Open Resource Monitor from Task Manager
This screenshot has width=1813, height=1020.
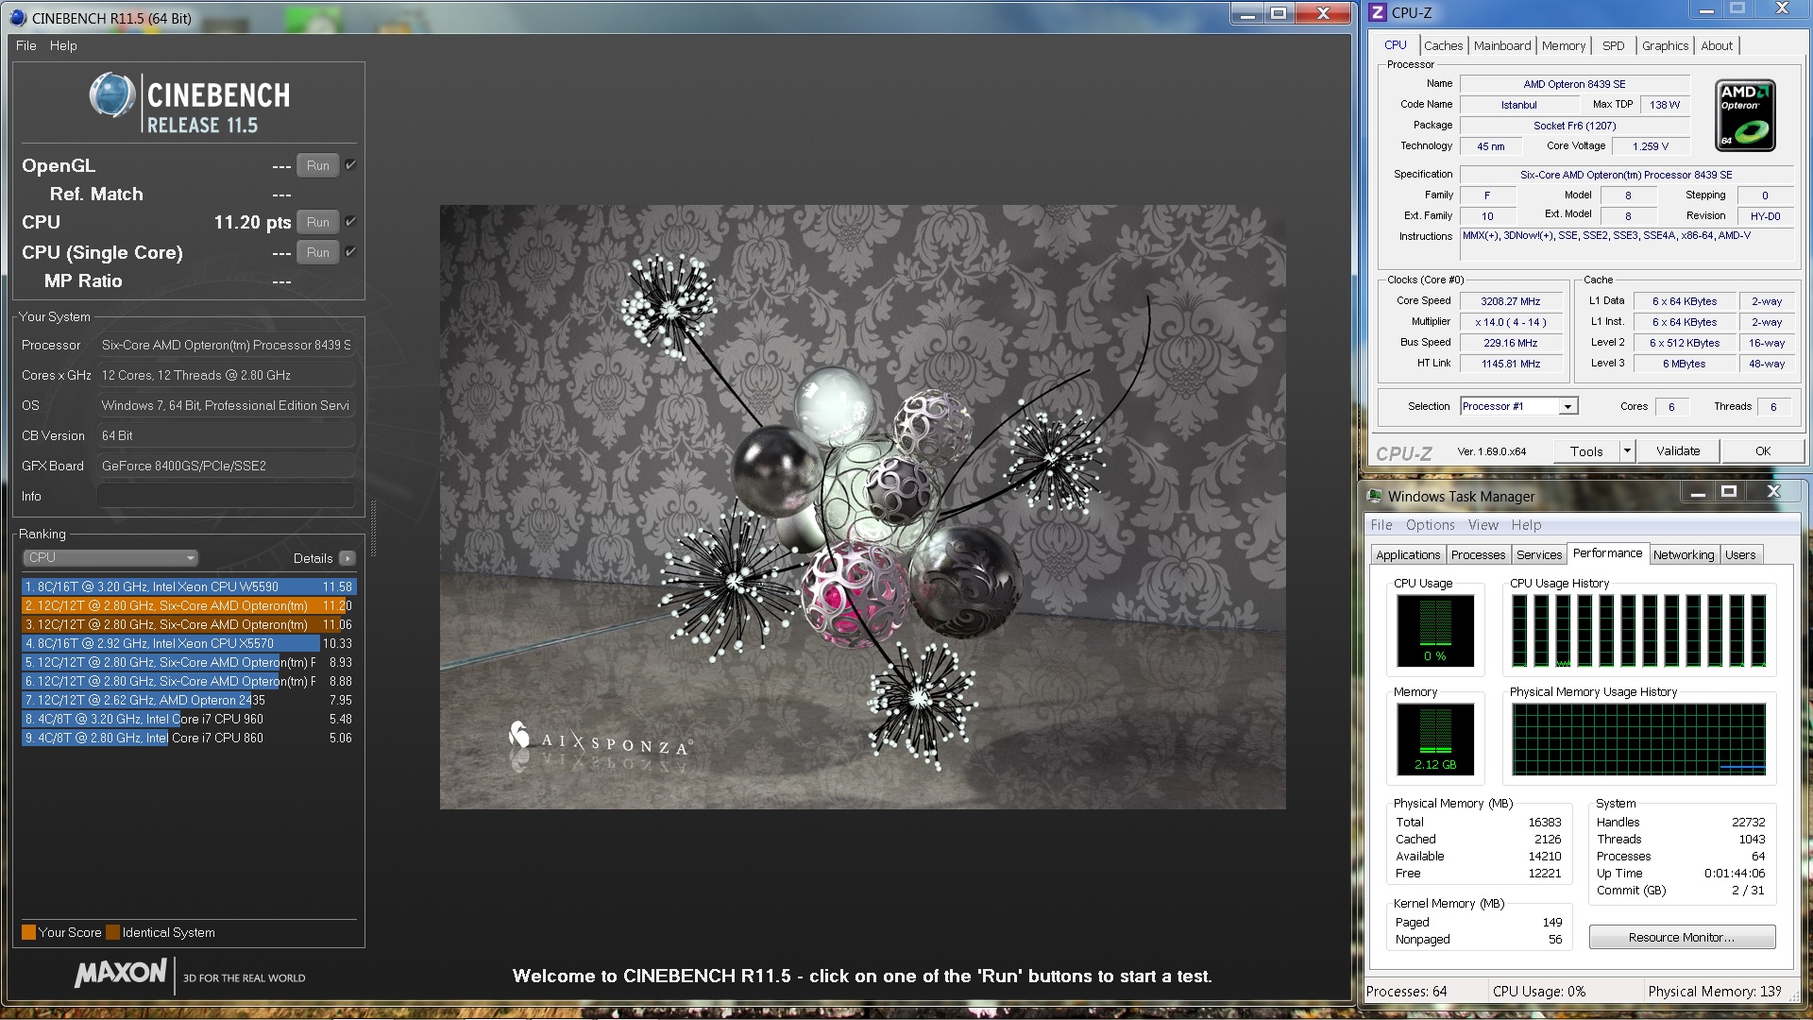(1681, 937)
